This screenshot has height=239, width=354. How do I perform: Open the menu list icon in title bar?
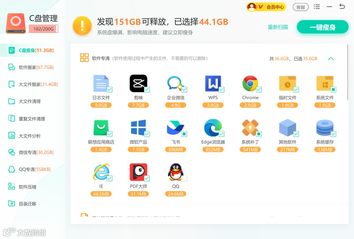317,7
